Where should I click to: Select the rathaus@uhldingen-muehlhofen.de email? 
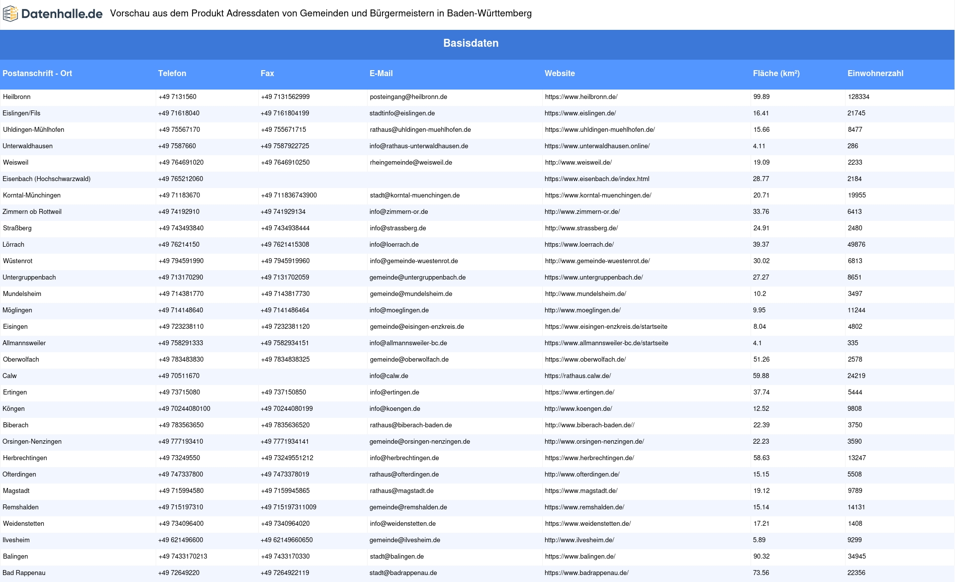pos(420,130)
